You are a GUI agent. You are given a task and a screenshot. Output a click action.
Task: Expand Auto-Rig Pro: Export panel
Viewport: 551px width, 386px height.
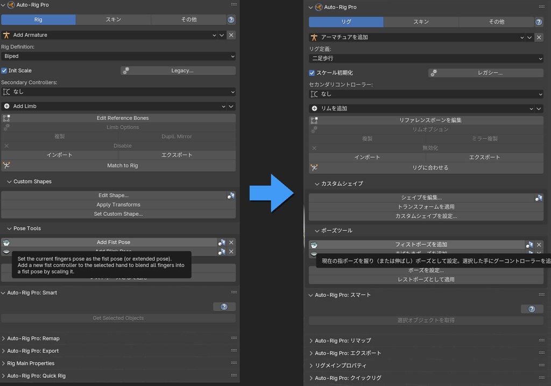coord(4,351)
